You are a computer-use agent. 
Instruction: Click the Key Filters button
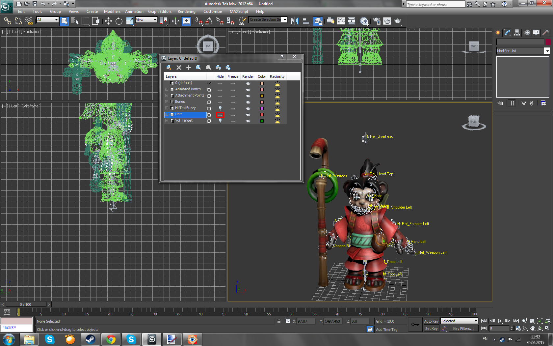[463, 329]
